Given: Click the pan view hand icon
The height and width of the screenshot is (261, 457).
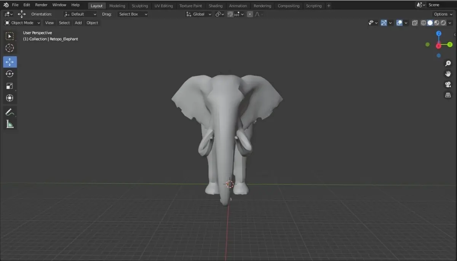Looking at the screenshot, I should coord(448,74).
